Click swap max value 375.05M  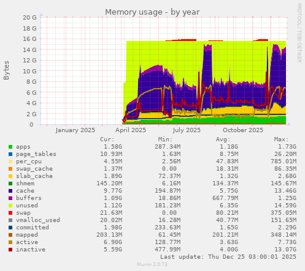(284, 213)
